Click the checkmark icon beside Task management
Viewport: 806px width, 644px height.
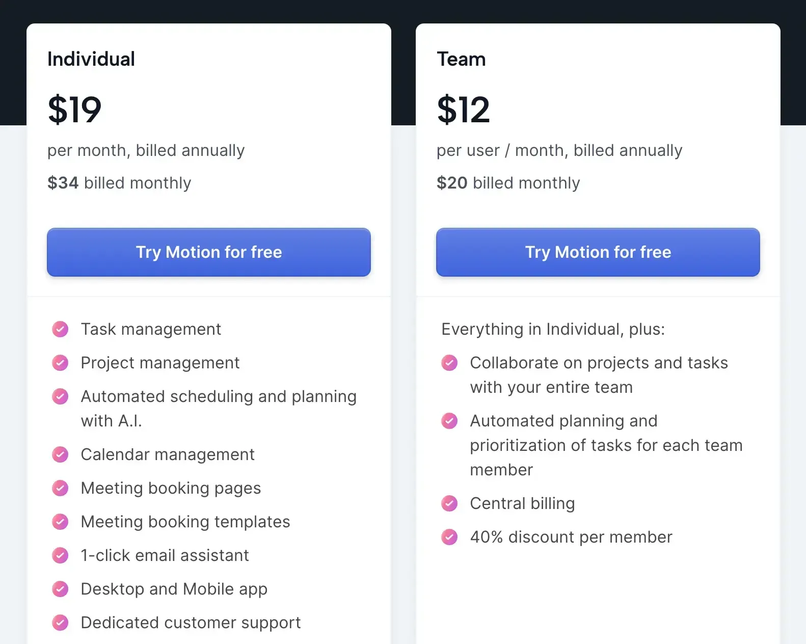[60, 329]
